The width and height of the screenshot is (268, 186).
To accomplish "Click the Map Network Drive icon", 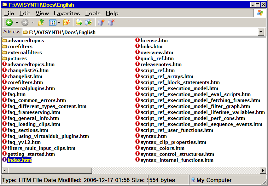I will 101,22.
